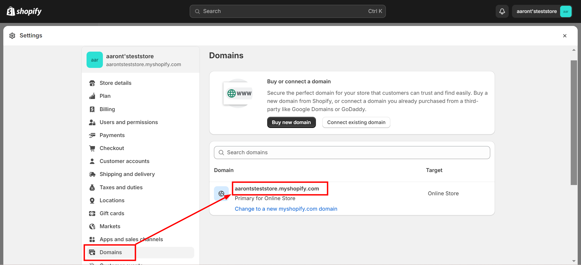Click the scrollbar up arrow
Image resolution: width=581 pixels, height=265 pixels.
[574, 50]
